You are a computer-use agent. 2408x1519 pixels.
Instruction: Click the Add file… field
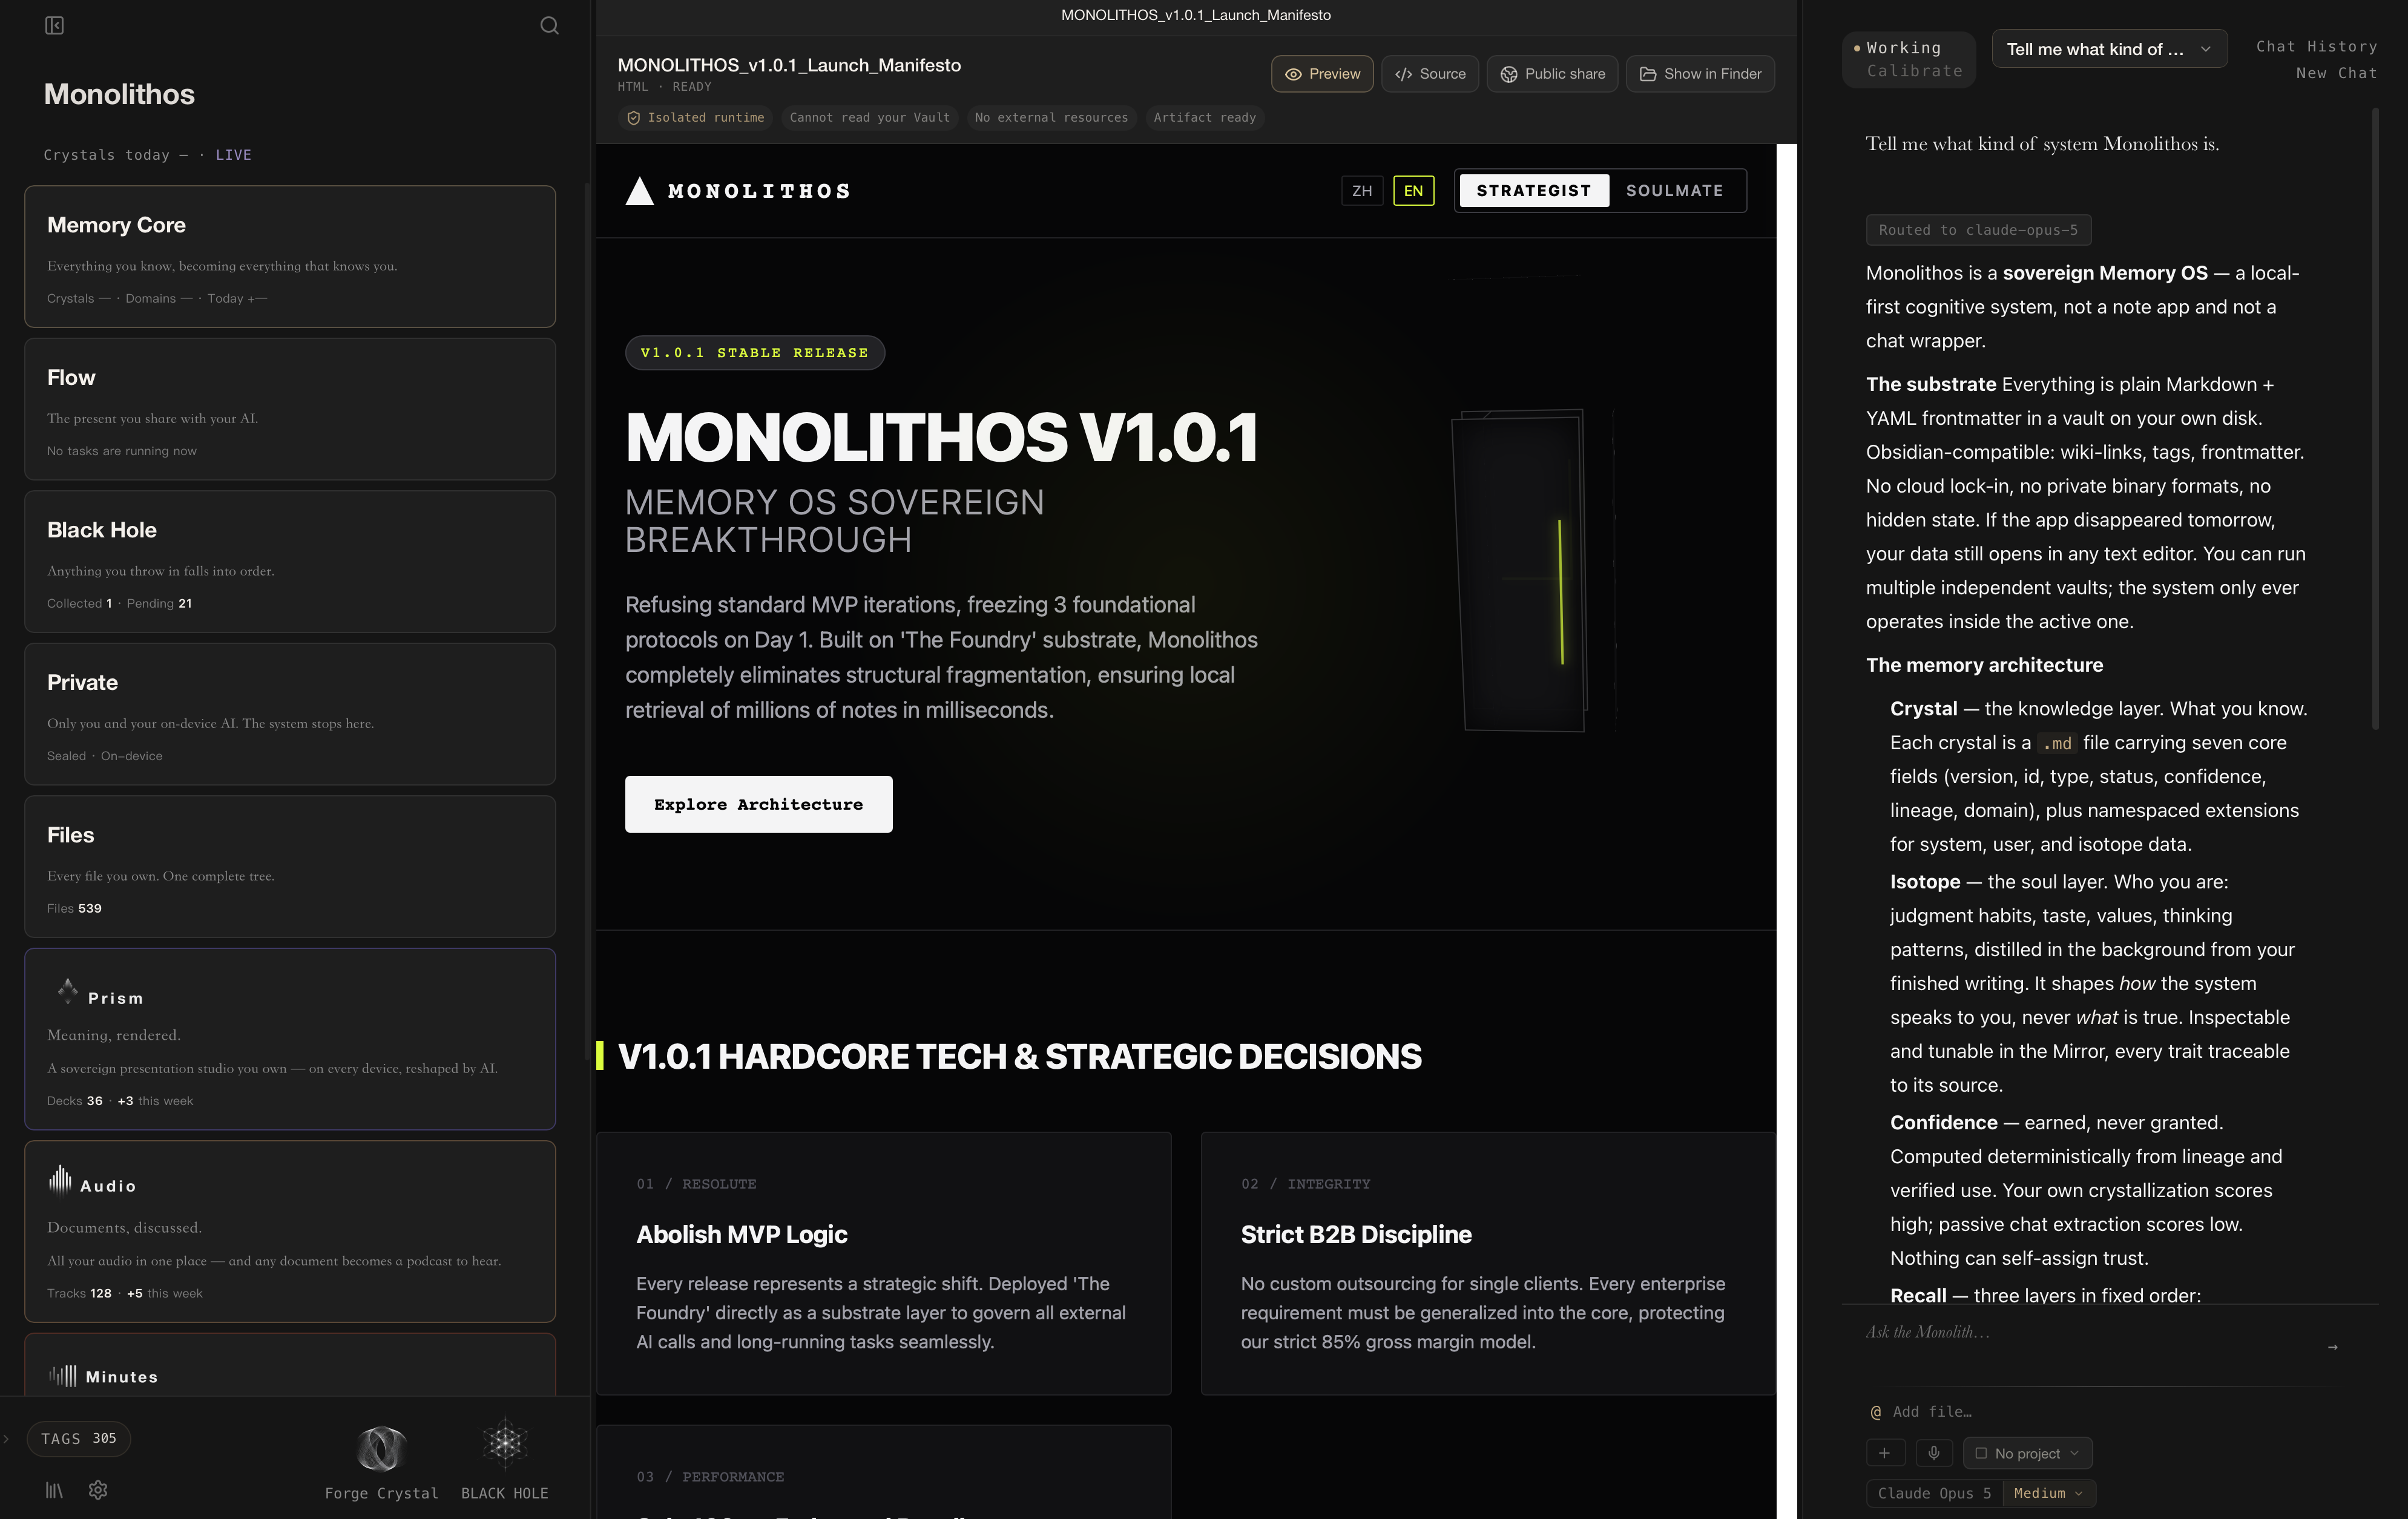pyautogui.click(x=1932, y=1412)
